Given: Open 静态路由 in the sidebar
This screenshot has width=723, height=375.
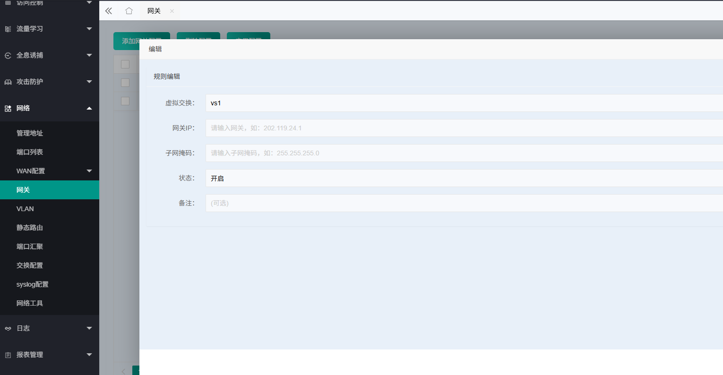Looking at the screenshot, I should pos(30,228).
